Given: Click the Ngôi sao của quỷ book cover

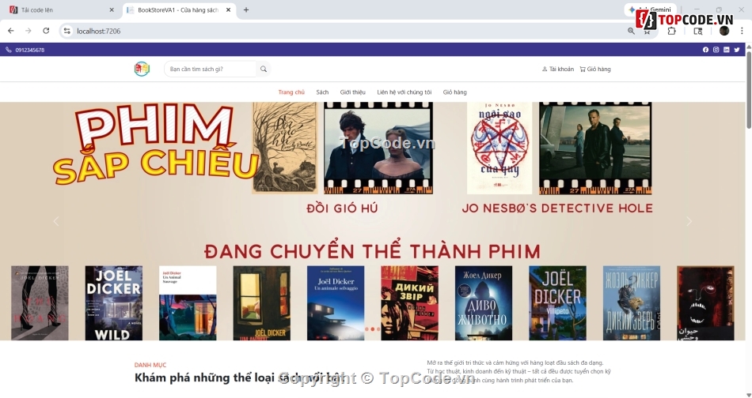Looking at the screenshot, I should coord(499,148).
